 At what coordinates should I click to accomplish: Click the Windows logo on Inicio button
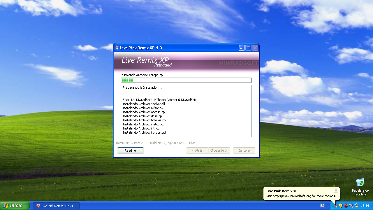(x=6, y=206)
